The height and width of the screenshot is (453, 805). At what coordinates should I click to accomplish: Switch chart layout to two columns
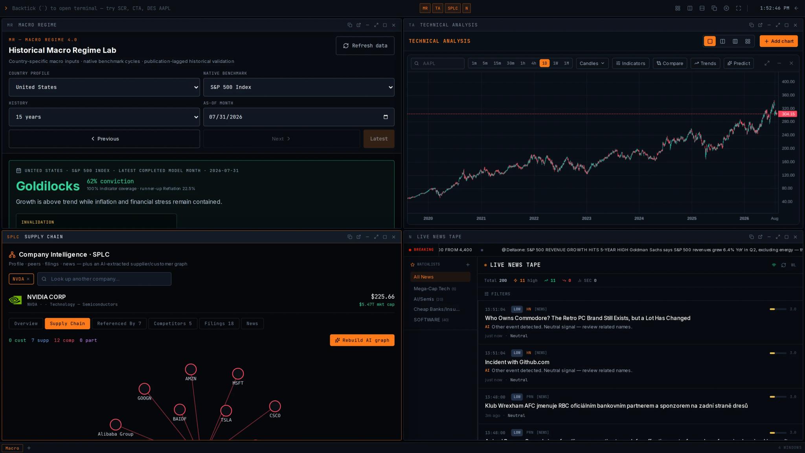pyautogui.click(x=722, y=41)
